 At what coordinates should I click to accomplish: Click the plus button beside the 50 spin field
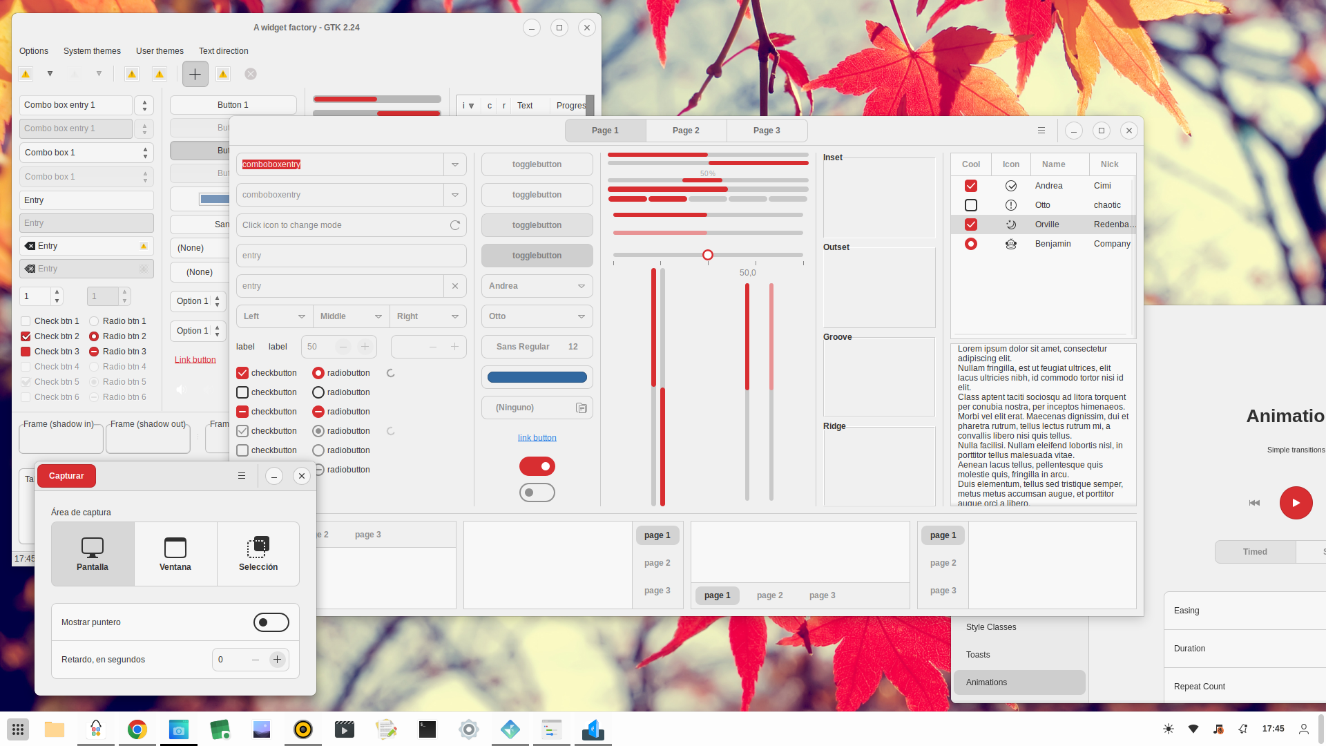coord(365,347)
